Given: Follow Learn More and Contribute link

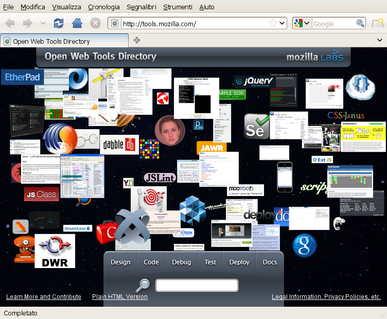Looking at the screenshot, I should pos(44,296).
